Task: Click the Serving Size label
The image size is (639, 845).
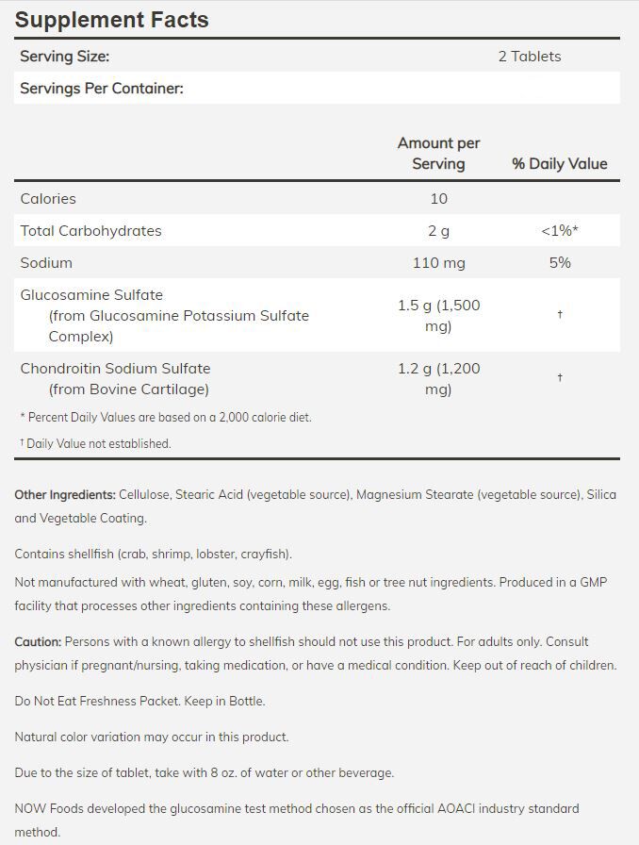Action: click(x=65, y=57)
